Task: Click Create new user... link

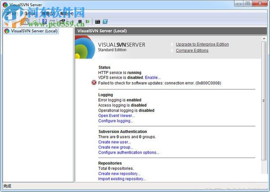Action: point(114,142)
